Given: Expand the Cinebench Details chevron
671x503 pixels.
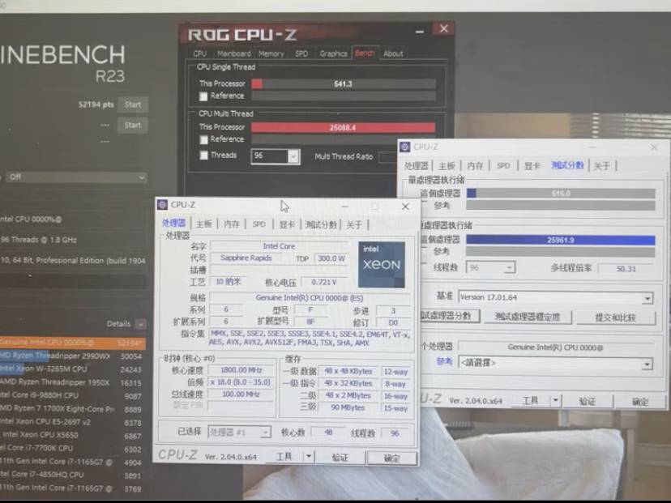Looking at the screenshot, I should click(x=141, y=324).
